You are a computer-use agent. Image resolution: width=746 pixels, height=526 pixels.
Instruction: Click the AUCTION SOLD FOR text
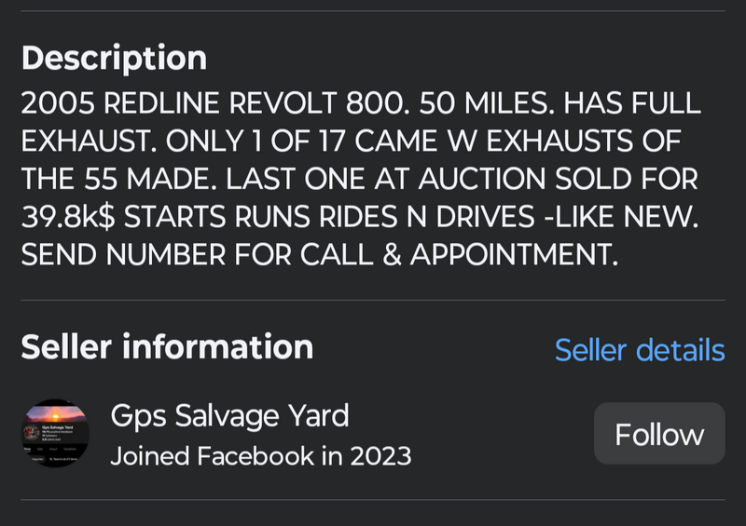click(x=558, y=179)
